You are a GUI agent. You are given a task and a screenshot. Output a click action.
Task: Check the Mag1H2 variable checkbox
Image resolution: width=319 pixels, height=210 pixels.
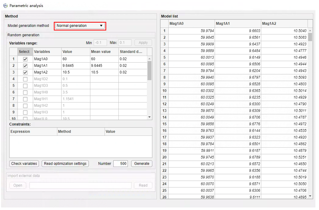(x=25, y=106)
